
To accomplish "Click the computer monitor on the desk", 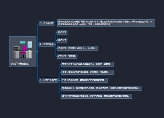I will (x=17, y=48).
